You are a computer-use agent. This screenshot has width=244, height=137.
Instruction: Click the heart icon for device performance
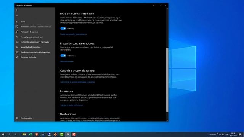pyautogui.click(x=17, y=52)
